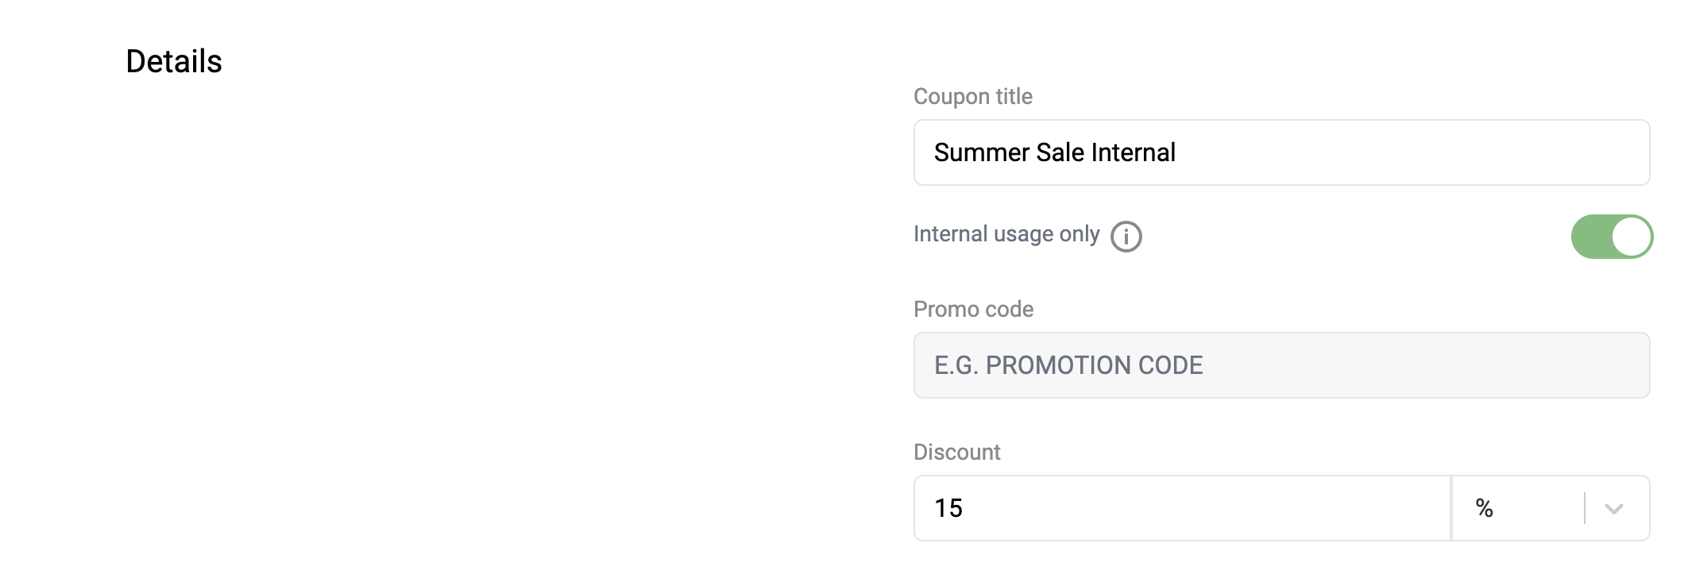This screenshot has height=578, width=1684.
Task: Click empty space right of 15 in Discount field
Action: [1207, 508]
